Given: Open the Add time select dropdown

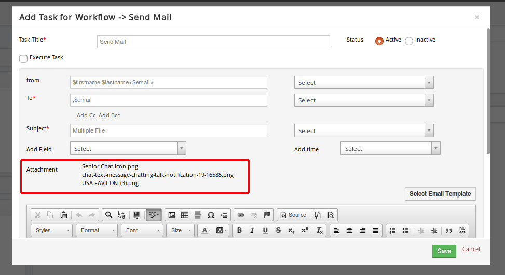Looking at the screenshot, I should point(390,148).
